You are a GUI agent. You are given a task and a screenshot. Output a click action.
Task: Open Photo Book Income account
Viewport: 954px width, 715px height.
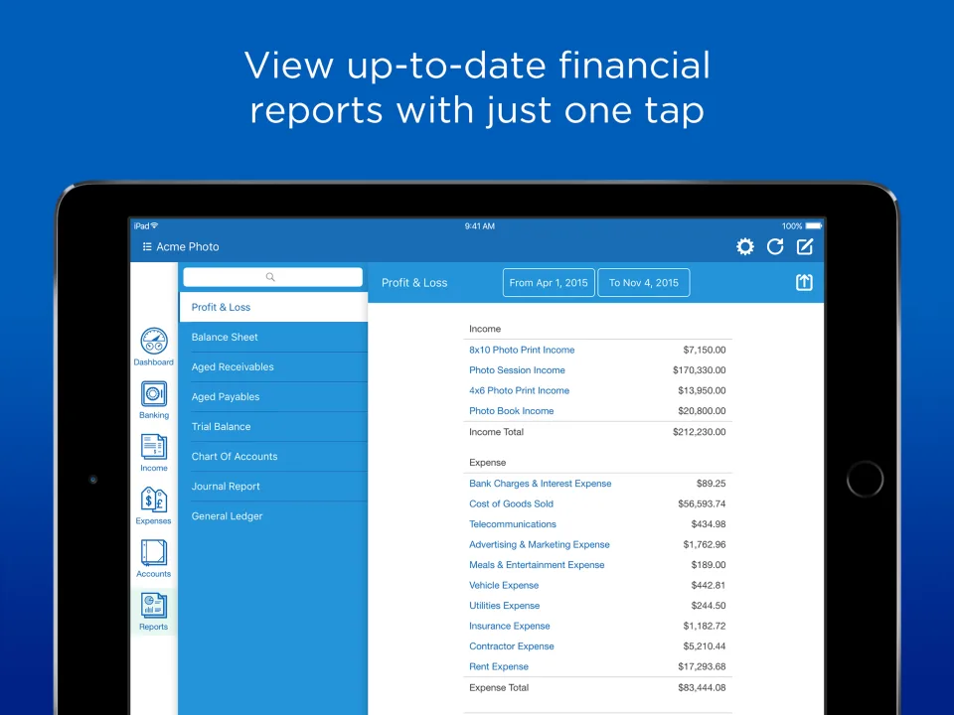tap(511, 411)
